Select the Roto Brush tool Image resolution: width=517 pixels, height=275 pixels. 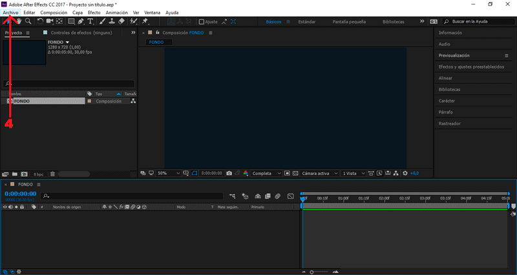tap(133, 21)
